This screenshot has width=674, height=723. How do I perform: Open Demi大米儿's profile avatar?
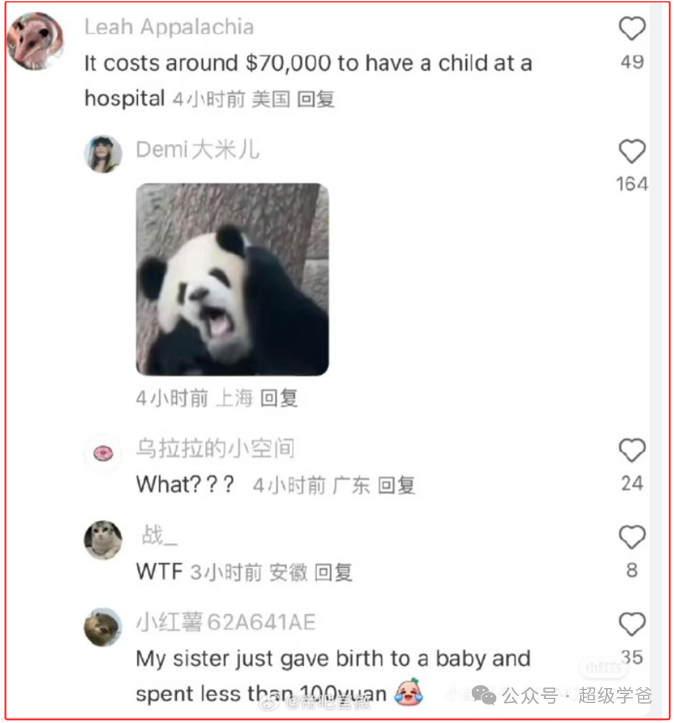point(103,154)
